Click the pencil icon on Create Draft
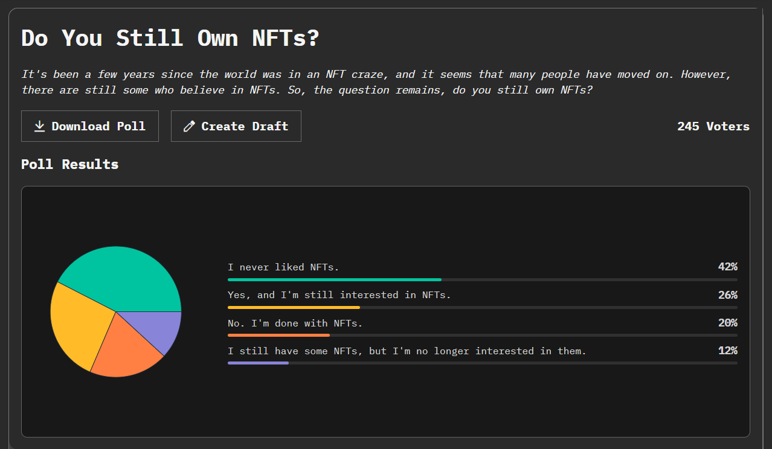The height and width of the screenshot is (449, 772). pos(188,126)
